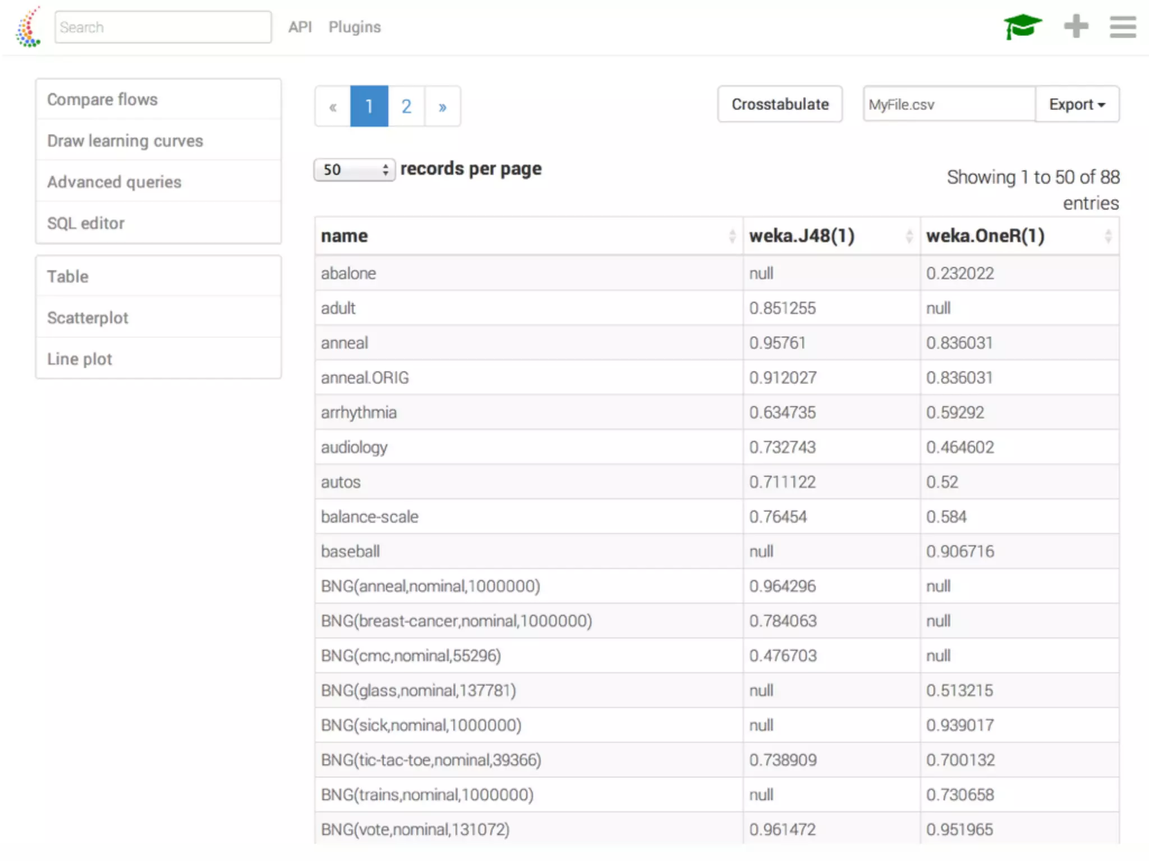Select Compare flows in sidebar
The image size is (1149, 861).
[x=102, y=99]
